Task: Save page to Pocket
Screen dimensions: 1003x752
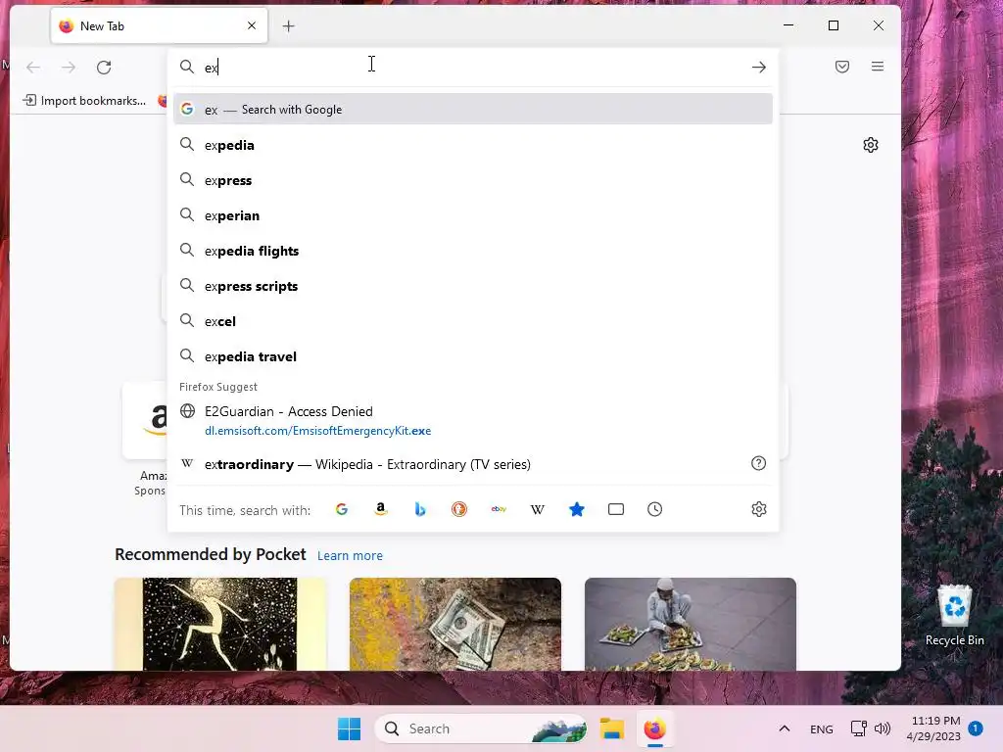Action: point(842,67)
